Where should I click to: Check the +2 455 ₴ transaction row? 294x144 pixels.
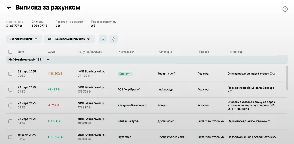pos(10,90)
